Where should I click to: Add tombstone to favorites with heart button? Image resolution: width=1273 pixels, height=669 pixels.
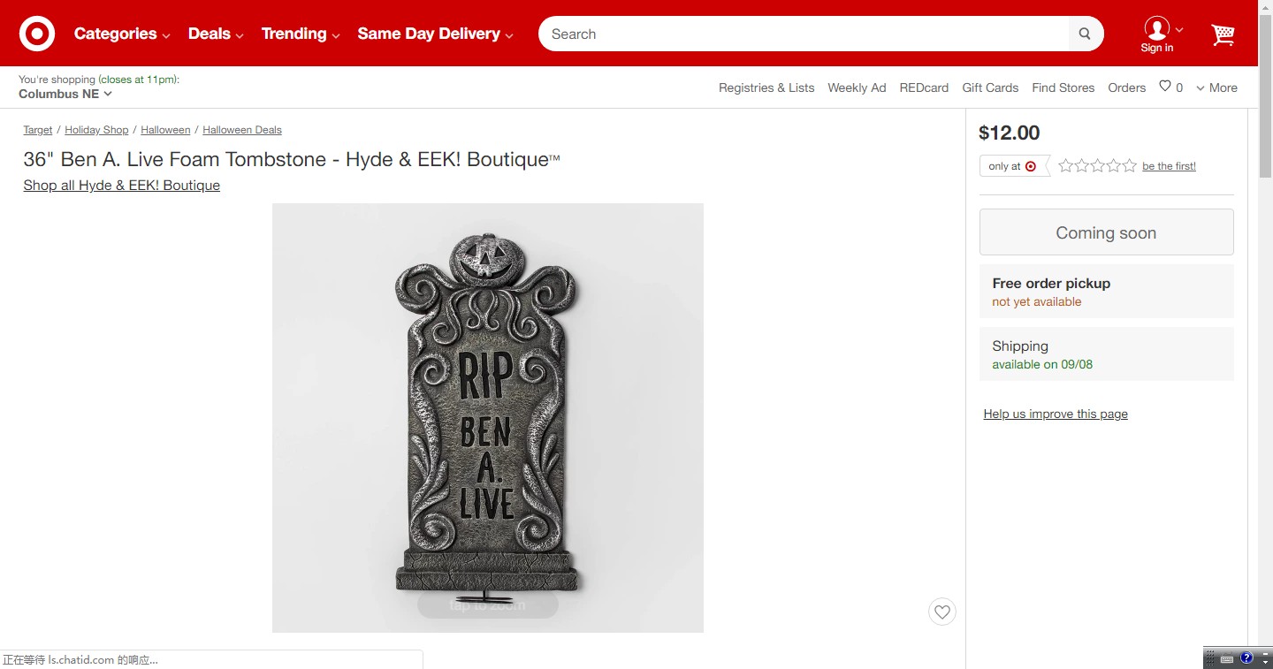942,612
